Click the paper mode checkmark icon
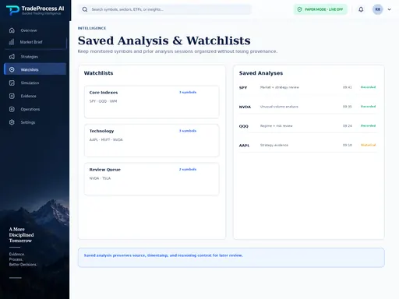399x299 pixels. coord(299,9)
